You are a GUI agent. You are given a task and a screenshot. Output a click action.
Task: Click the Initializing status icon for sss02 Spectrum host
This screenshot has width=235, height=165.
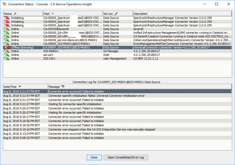click(7, 22)
